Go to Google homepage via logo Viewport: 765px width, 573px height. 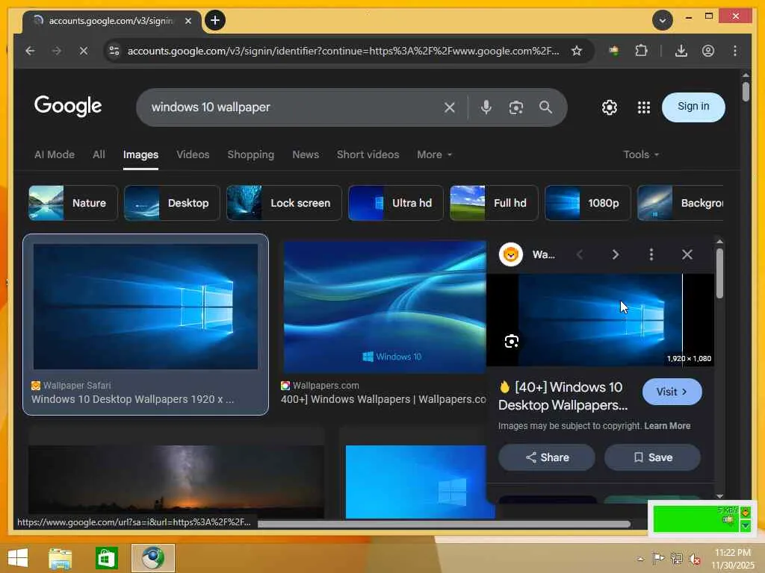tap(68, 106)
